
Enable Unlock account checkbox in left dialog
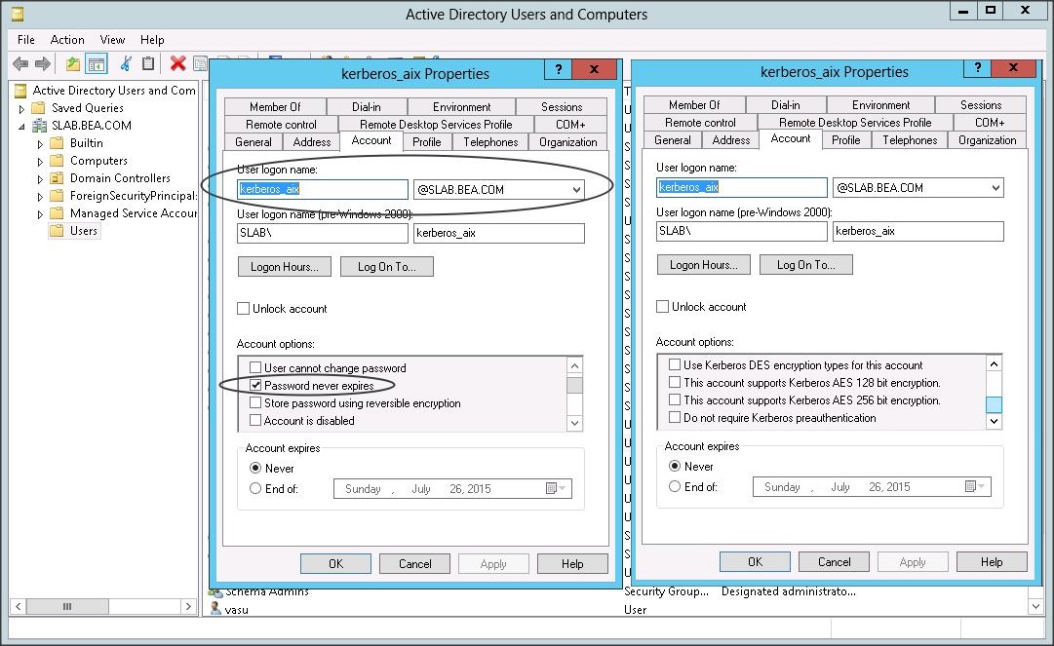click(244, 308)
